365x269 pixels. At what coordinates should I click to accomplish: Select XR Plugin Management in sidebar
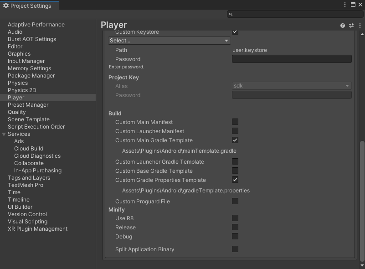pos(37,229)
